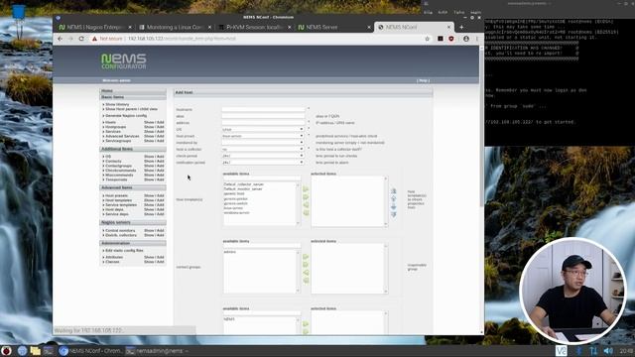
Task: Move selected host template up one
Action: point(393,198)
